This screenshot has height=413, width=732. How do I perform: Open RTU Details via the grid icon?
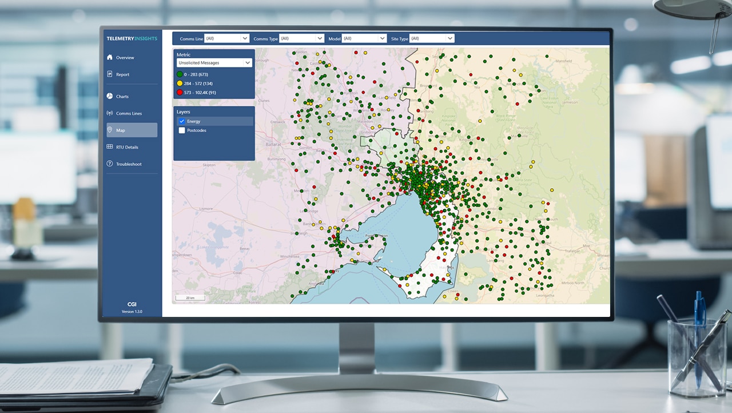tap(110, 147)
